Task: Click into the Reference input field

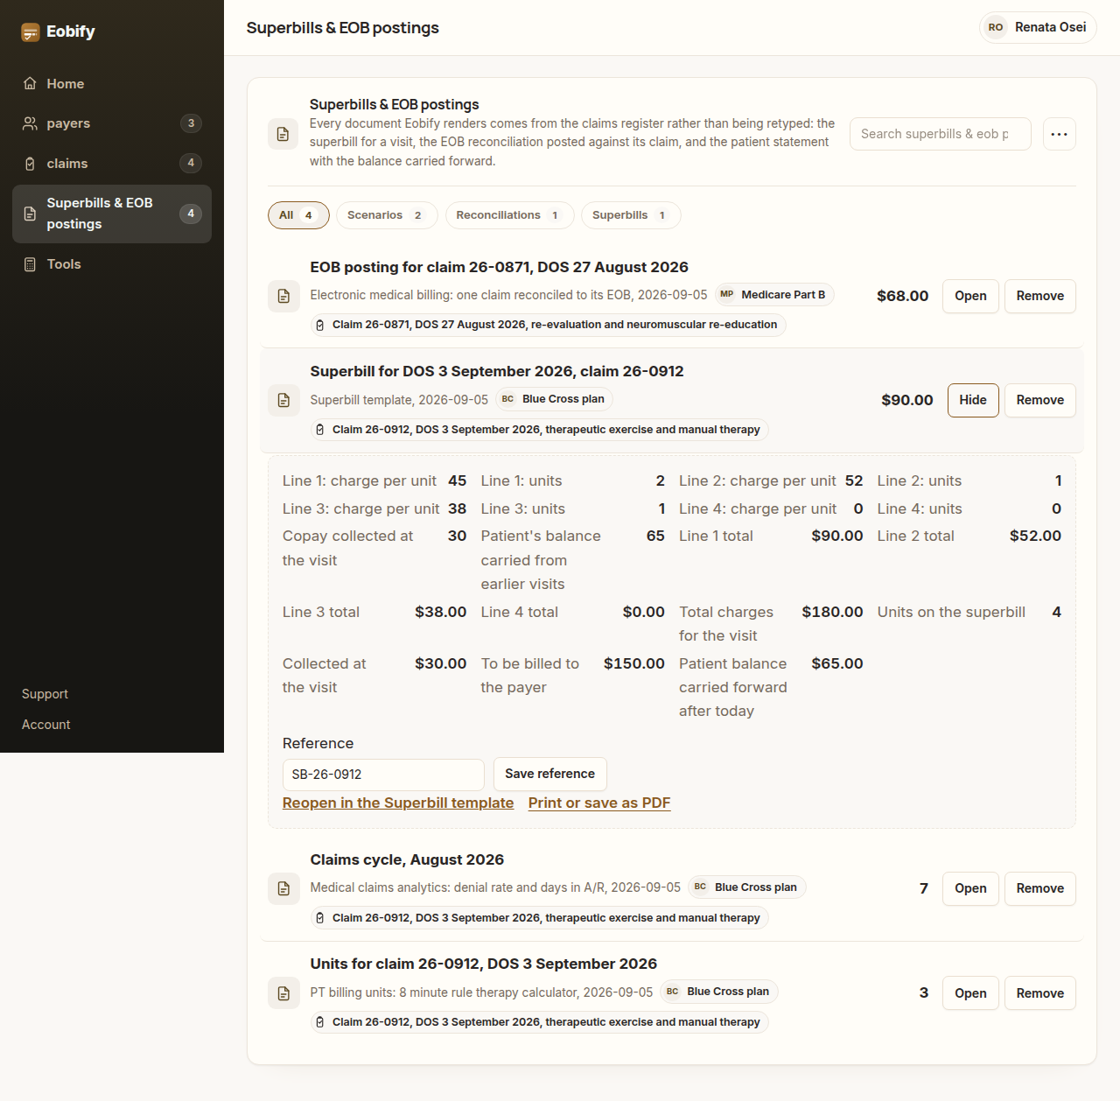Action: [383, 775]
